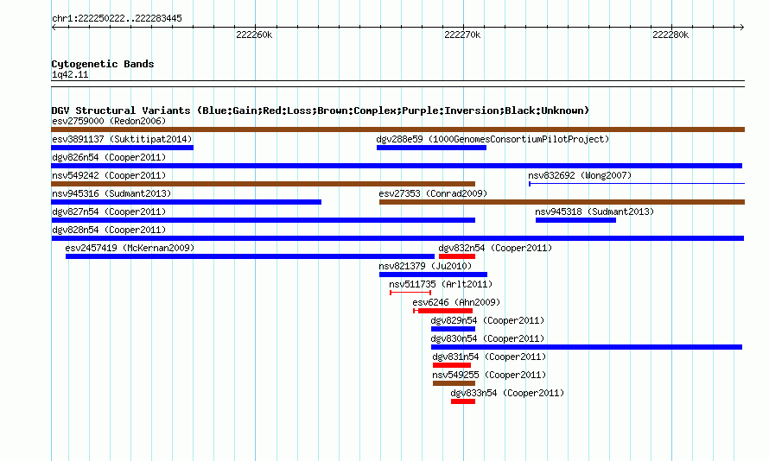Screen dimensions: 769x461
Task: Click the red dgv831n54 loss bar
Action: coord(452,365)
